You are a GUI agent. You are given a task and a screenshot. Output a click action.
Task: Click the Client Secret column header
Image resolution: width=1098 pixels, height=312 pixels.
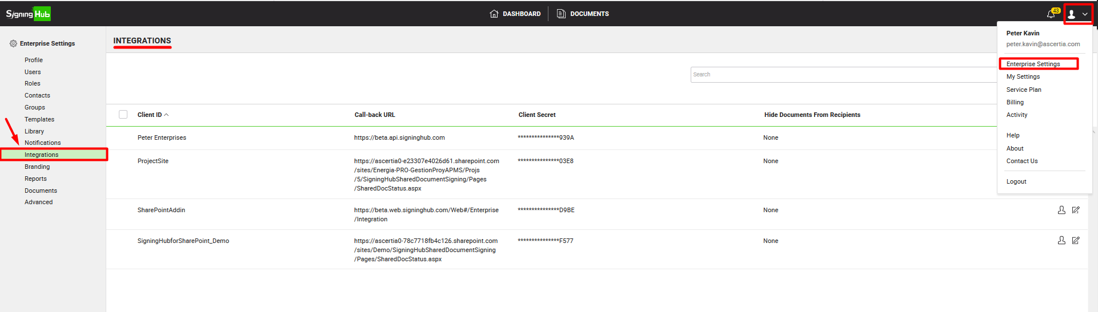coord(537,115)
